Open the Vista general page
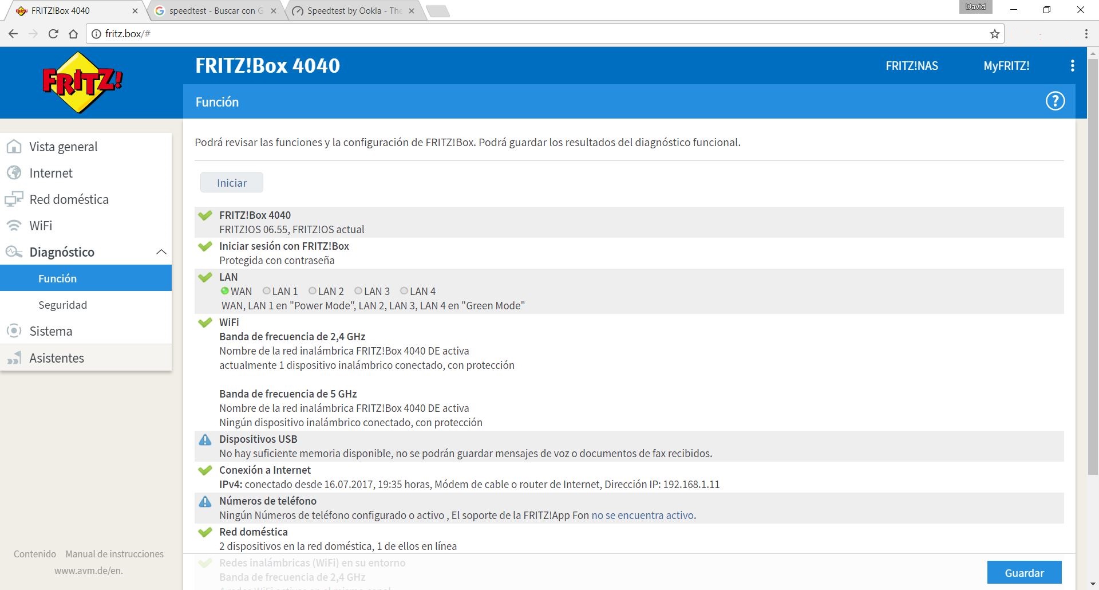Screen dimensions: 1099x590 pos(63,147)
